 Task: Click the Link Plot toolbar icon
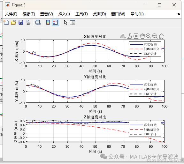[x=38, y=22]
